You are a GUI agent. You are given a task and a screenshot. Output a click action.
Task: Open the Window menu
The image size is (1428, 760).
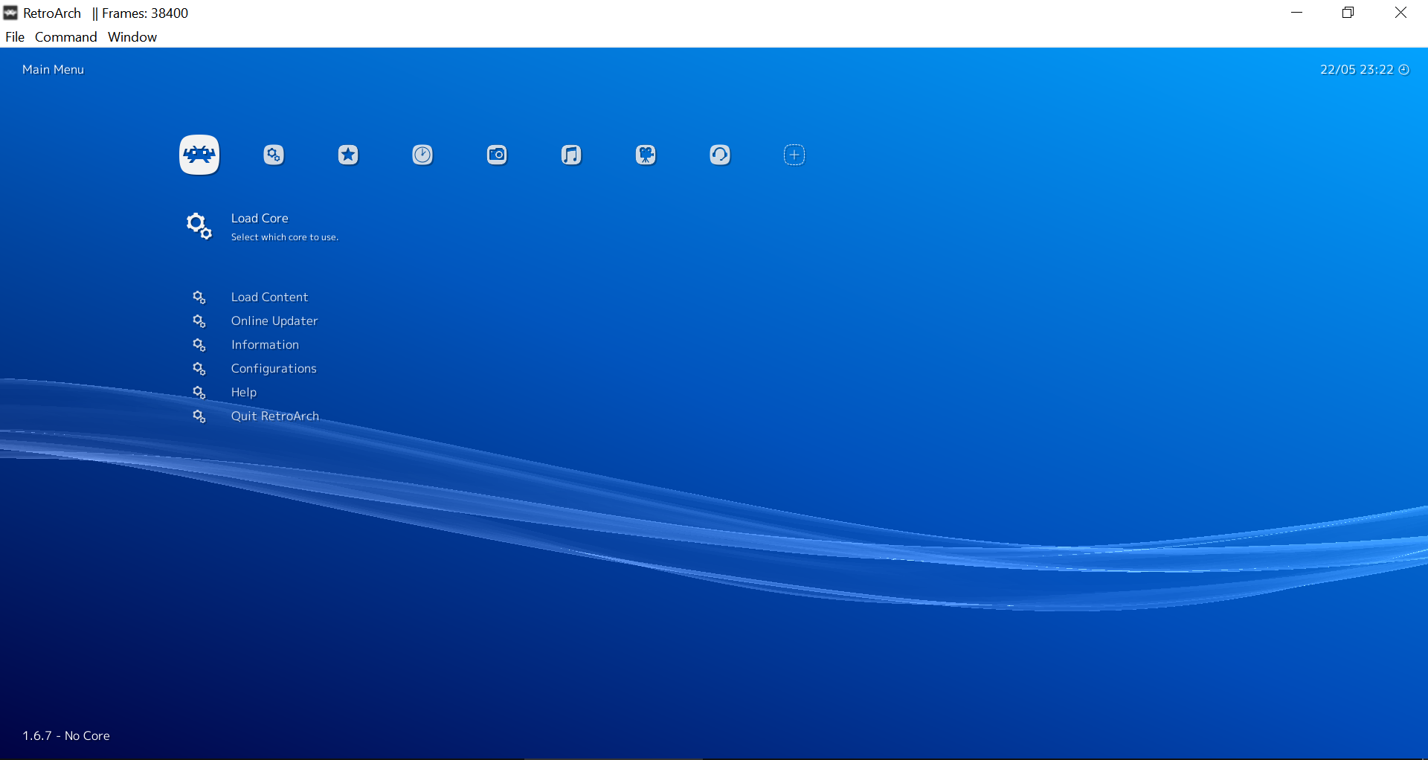point(132,37)
